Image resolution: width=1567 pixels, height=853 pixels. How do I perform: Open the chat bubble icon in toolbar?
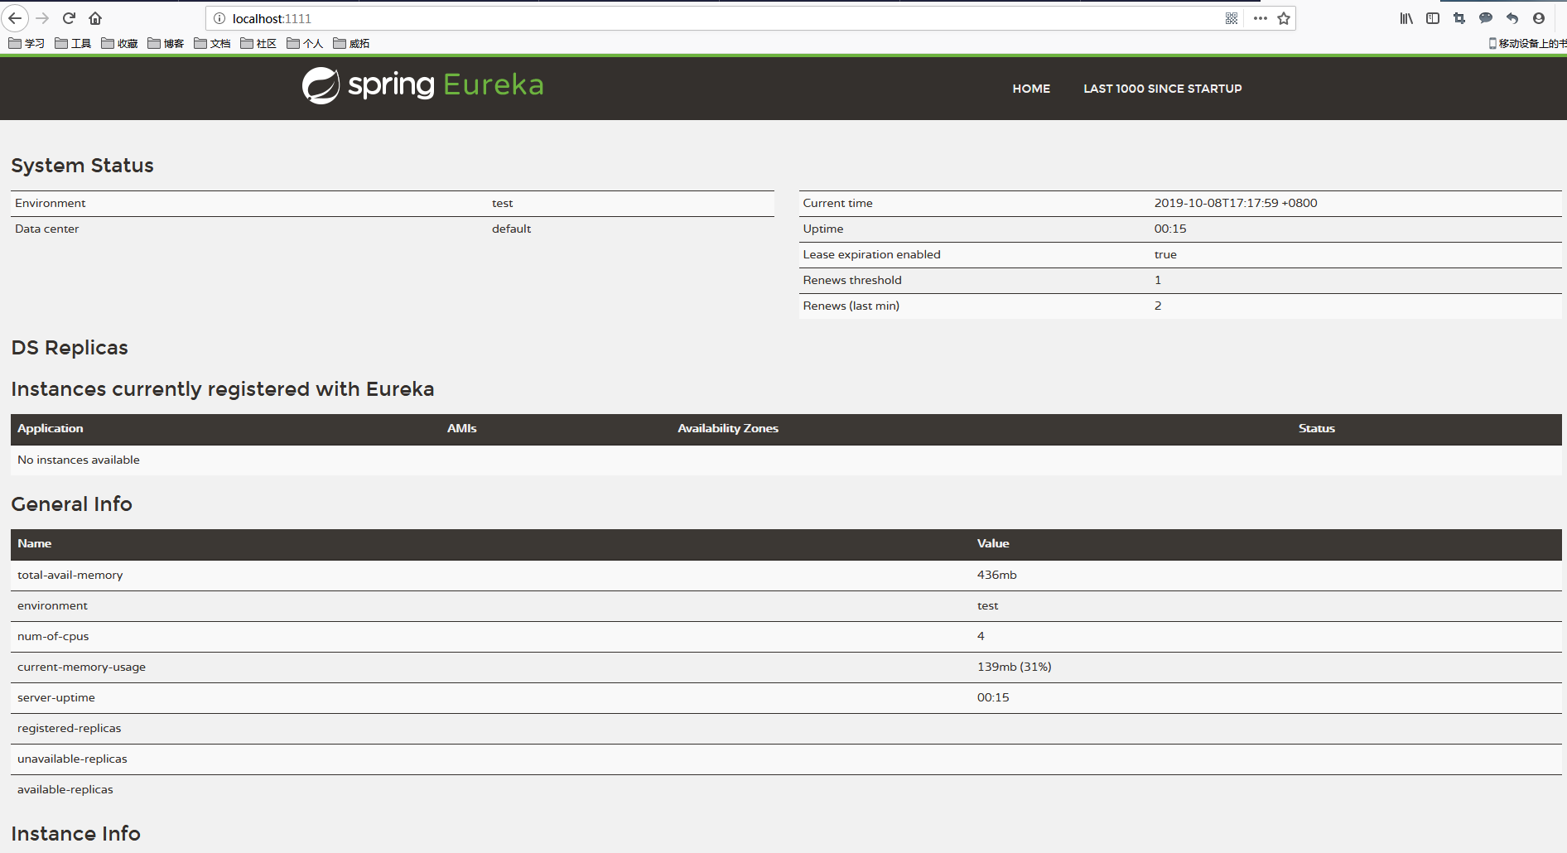click(1486, 18)
